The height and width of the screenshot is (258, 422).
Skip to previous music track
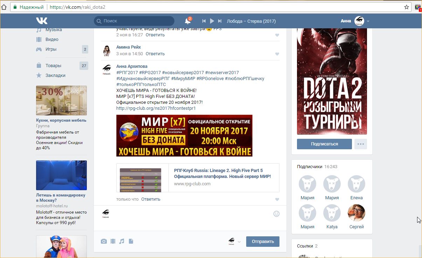[204, 21]
